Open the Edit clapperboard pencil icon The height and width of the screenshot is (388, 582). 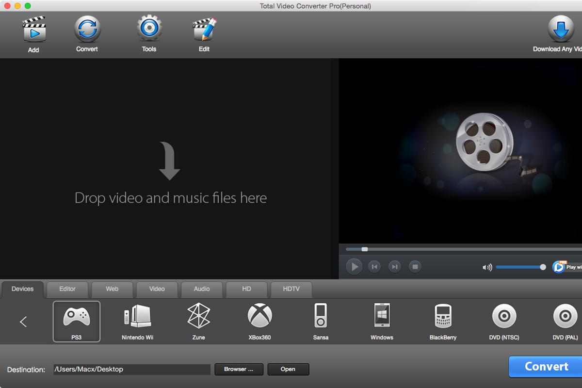[204, 29]
